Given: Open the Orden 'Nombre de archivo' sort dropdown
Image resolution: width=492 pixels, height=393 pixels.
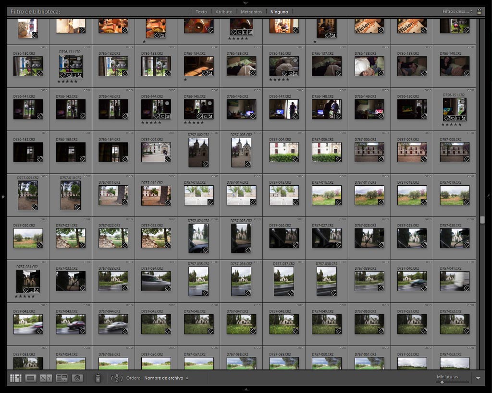Looking at the screenshot, I should click(x=166, y=378).
